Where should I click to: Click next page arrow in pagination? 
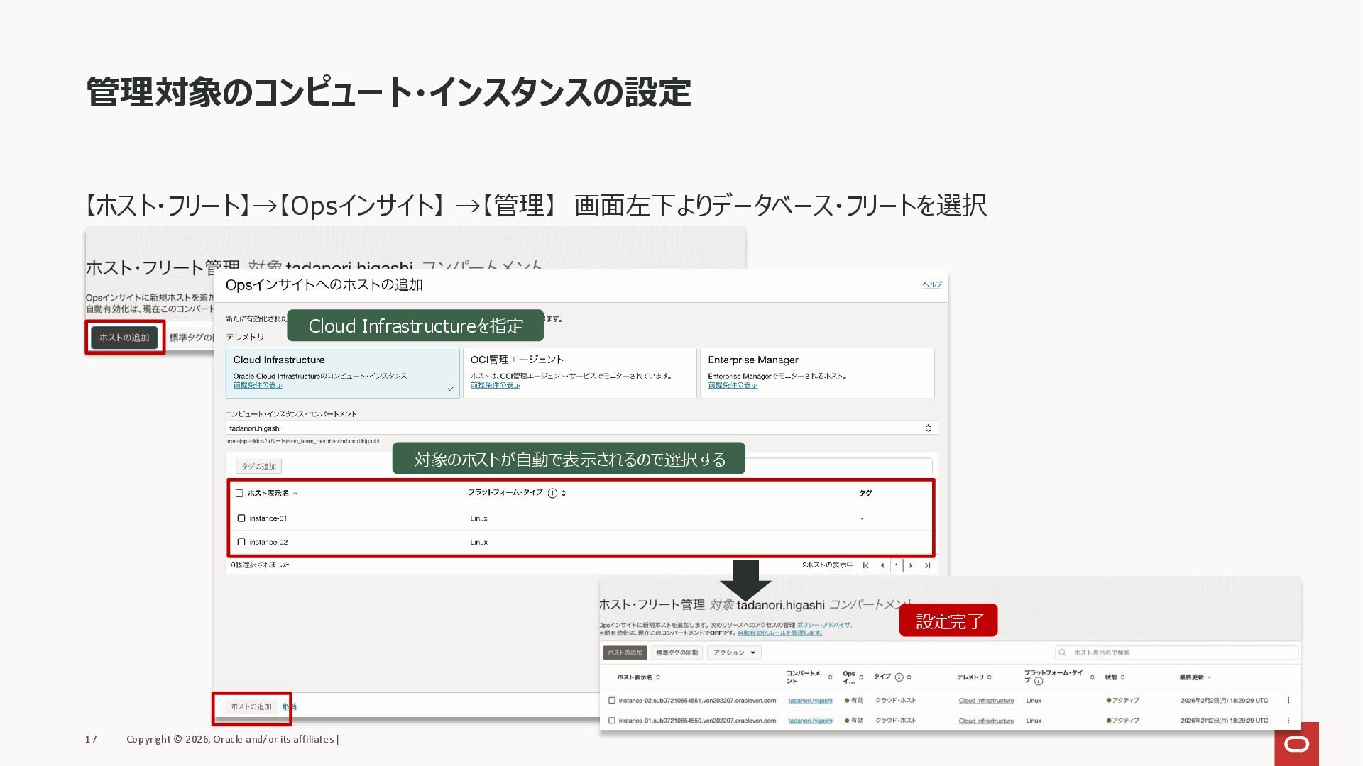[912, 565]
